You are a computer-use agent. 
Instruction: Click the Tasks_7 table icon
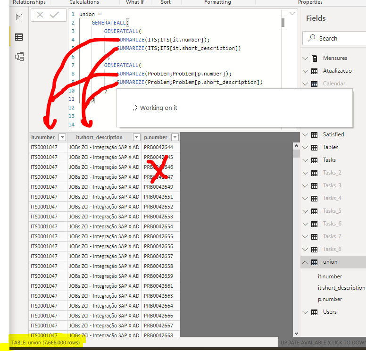[315, 237]
